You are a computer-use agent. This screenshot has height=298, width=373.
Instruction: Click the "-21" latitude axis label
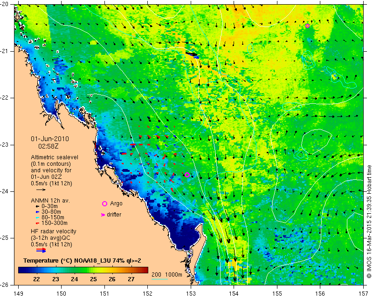[x=5, y=51]
